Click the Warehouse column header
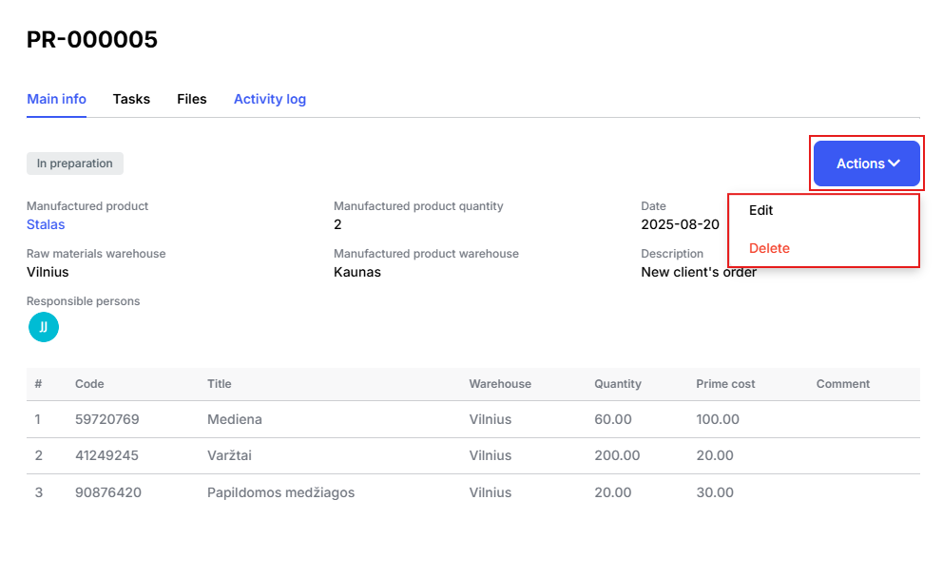 [500, 384]
